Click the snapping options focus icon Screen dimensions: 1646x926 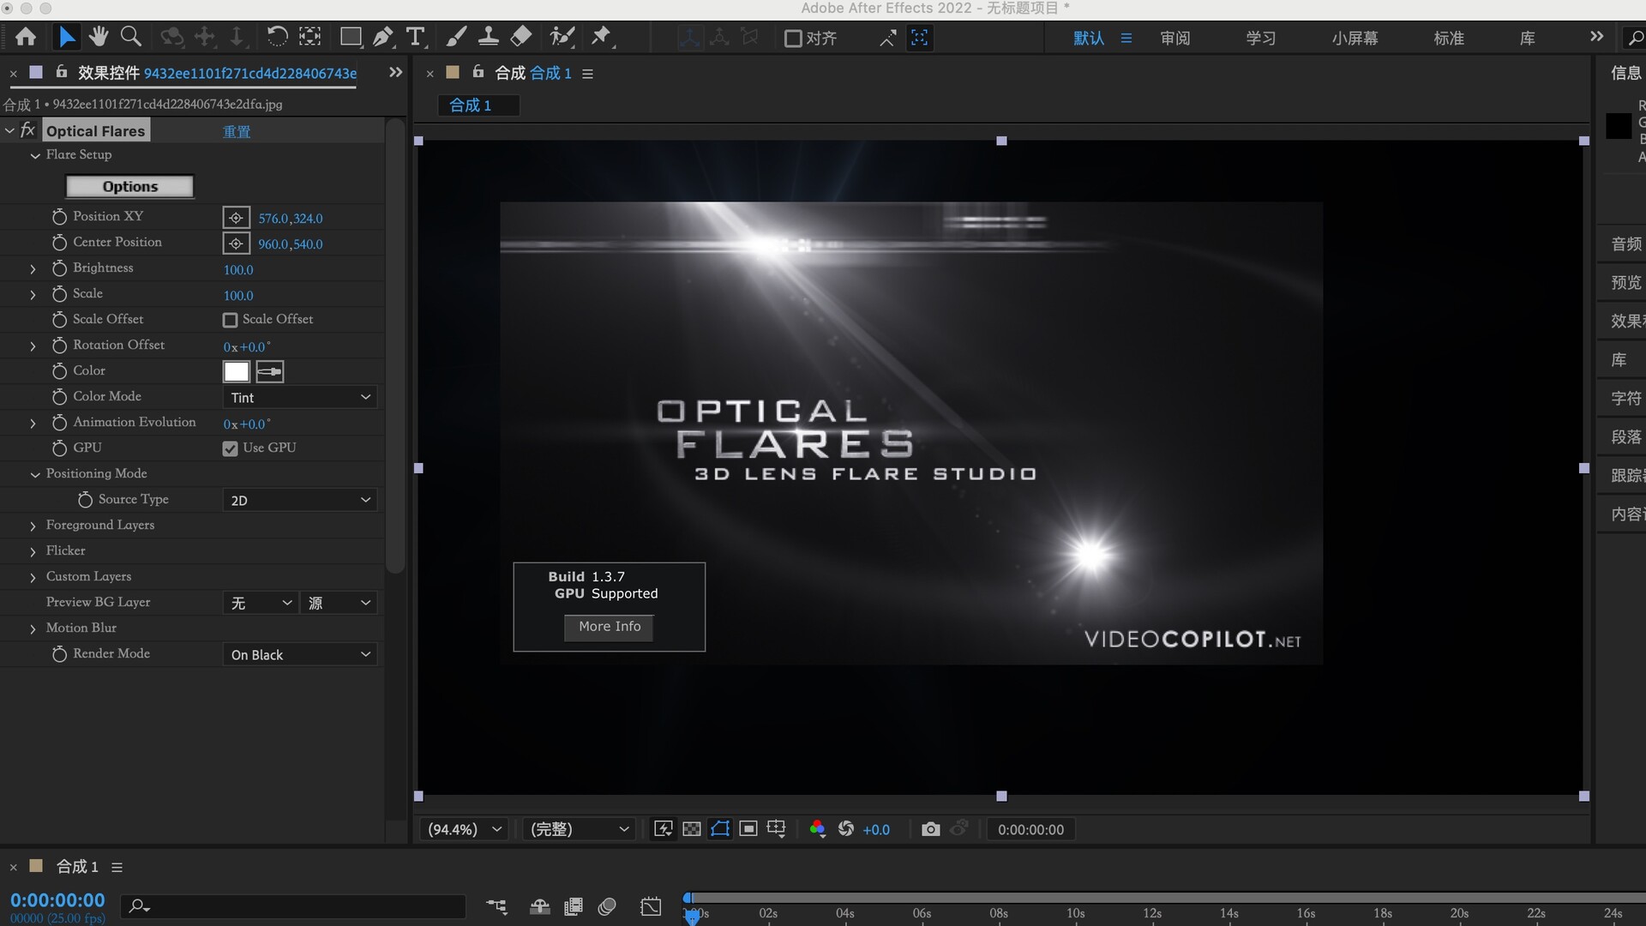click(919, 38)
